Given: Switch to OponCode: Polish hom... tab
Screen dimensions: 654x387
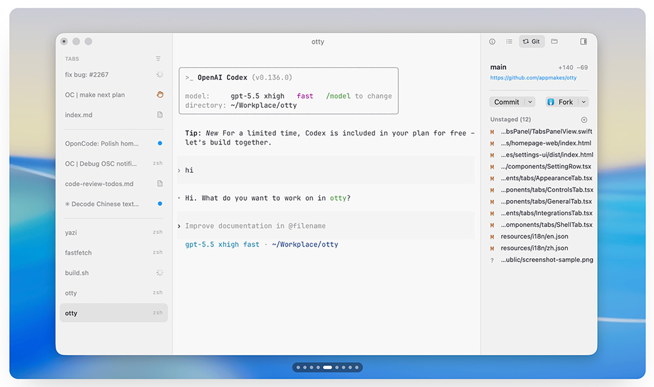Looking at the screenshot, I should tap(113, 143).
